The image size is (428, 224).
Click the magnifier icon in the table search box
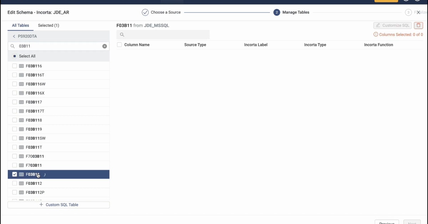[13, 46]
